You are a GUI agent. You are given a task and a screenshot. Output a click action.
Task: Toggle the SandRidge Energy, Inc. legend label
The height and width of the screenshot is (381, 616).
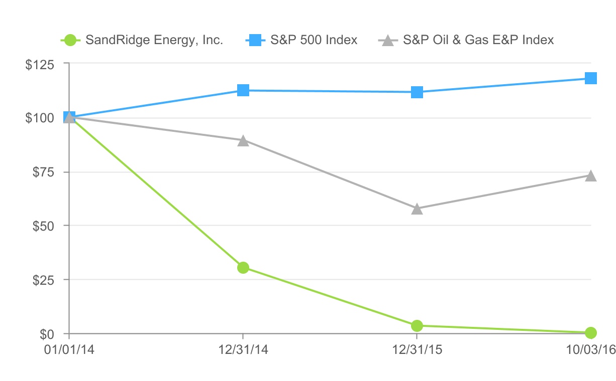(154, 40)
